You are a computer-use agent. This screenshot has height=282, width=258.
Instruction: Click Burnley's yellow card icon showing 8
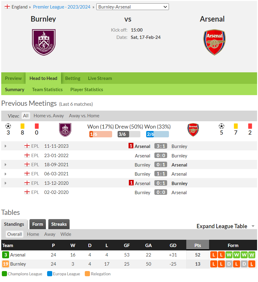(22, 126)
